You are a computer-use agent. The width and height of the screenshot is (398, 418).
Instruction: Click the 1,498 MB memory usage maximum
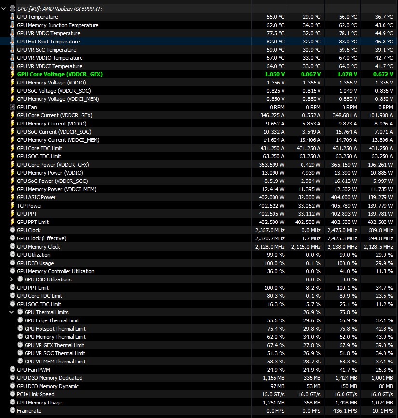point(346,403)
